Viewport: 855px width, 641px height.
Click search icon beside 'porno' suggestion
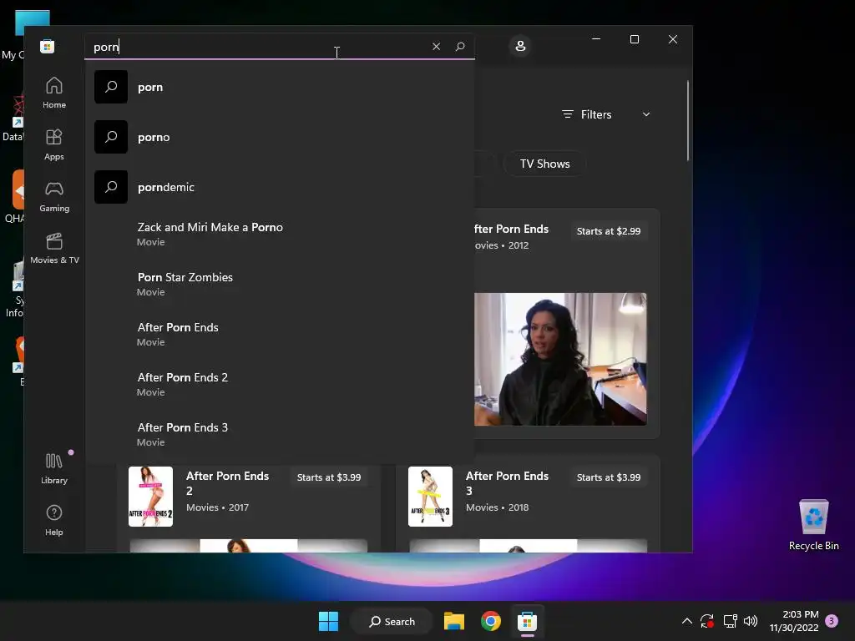[x=111, y=137]
